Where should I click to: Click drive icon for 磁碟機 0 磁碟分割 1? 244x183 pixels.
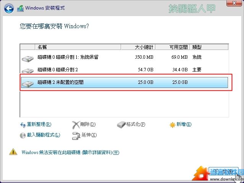click(28, 59)
